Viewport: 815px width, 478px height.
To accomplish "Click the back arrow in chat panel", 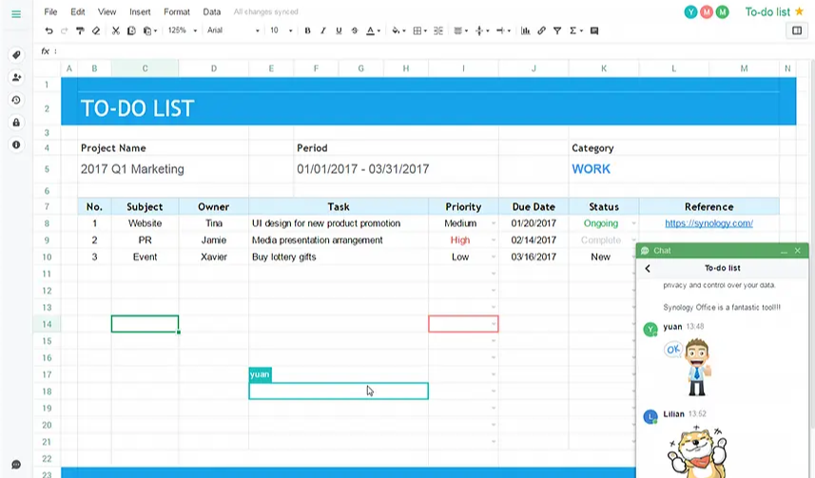I will pyautogui.click(x=648, y=269).
